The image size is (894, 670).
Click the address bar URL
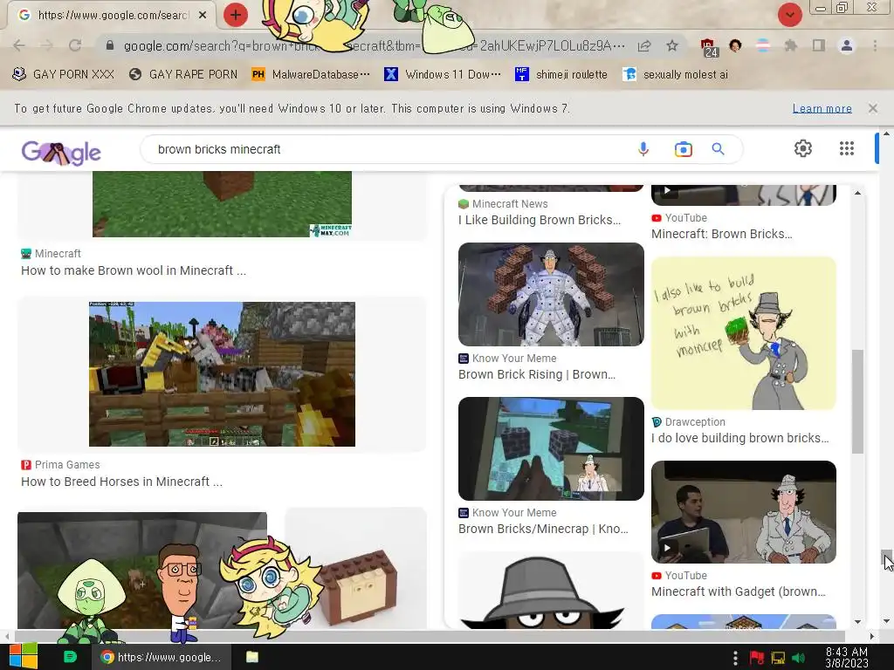(x=374, y=45)
